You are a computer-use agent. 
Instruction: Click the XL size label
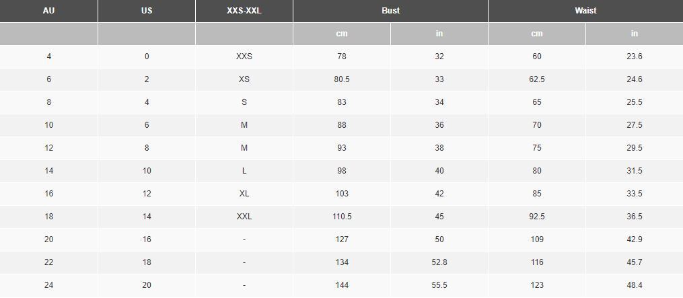[x=244, y=194]
